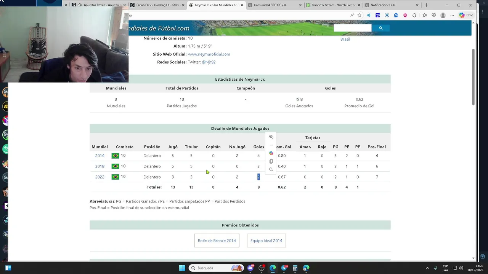Open the Windows Start menu
Image resolution: width=488 pixels, height=274 pixels.
[182, 268]
